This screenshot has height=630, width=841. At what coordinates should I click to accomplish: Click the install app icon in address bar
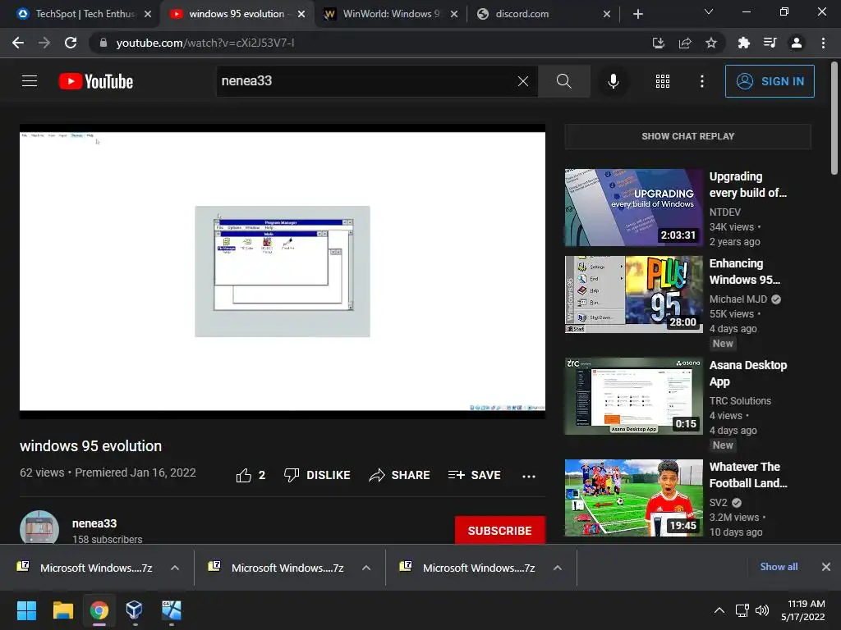658,43
